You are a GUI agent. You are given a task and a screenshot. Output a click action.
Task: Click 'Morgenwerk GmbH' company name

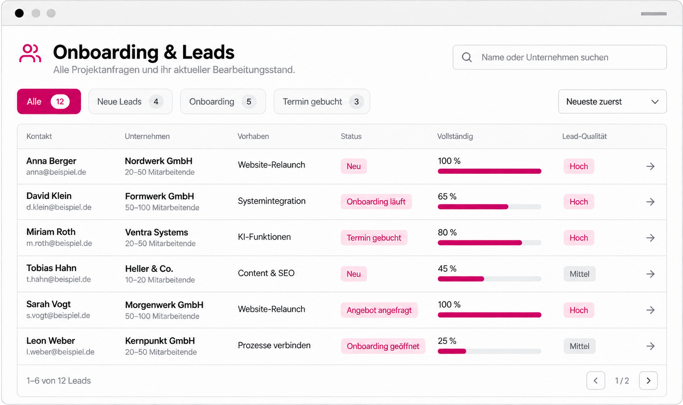pyautogui.click(x=164, y=305)
